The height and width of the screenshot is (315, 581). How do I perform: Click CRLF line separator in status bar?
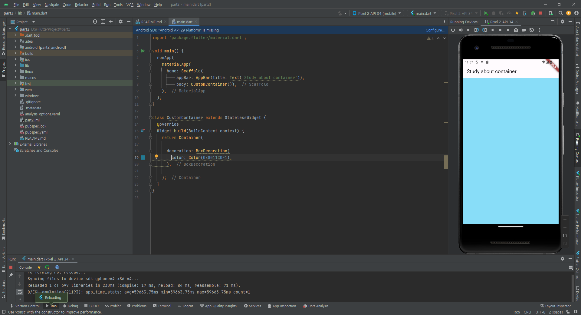[x=528, y=312]
